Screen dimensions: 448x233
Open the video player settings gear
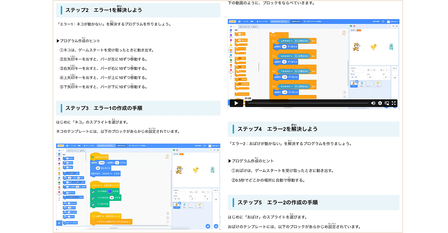coord(380,103)
